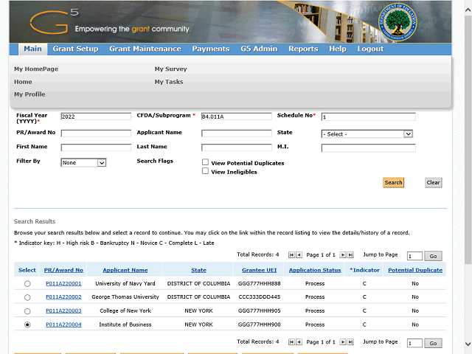Enable View Potential Duplicates checkbox
Image resolution: width=472 pixels, height=354 pixels.
coord(205,162)
